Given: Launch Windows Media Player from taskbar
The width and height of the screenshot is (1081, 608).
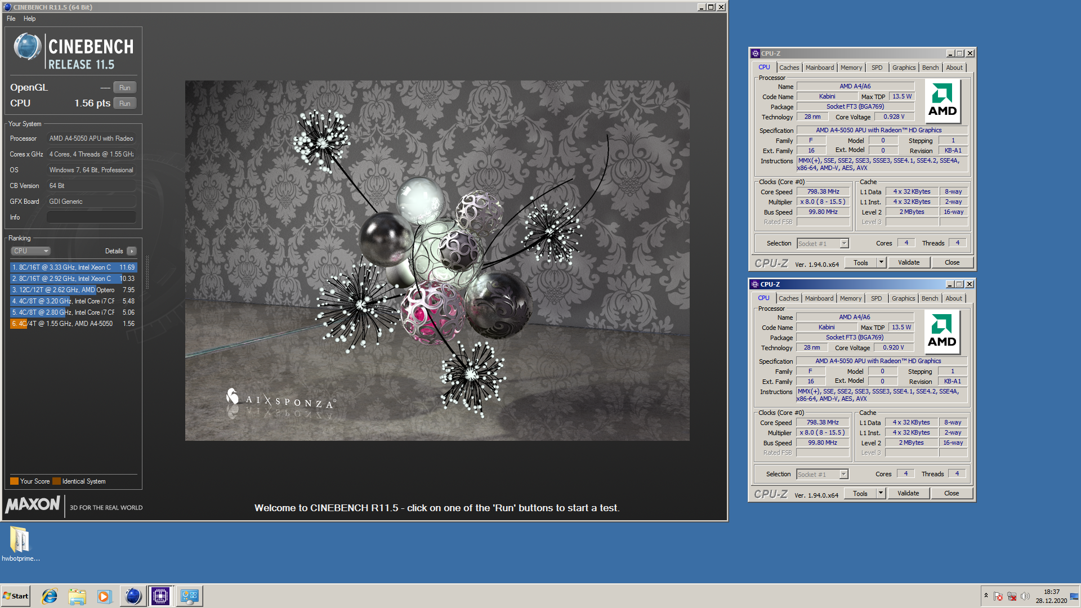Looking at the screenshot, I should [105, 596].
